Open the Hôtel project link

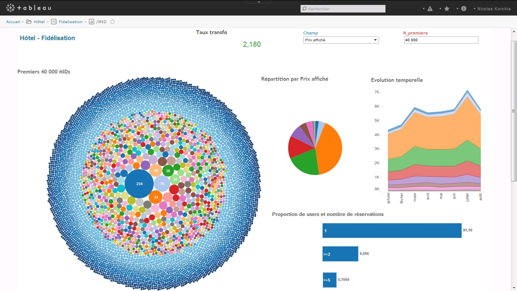39,22
